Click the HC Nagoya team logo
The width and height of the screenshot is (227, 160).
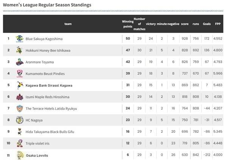point(20,120)
